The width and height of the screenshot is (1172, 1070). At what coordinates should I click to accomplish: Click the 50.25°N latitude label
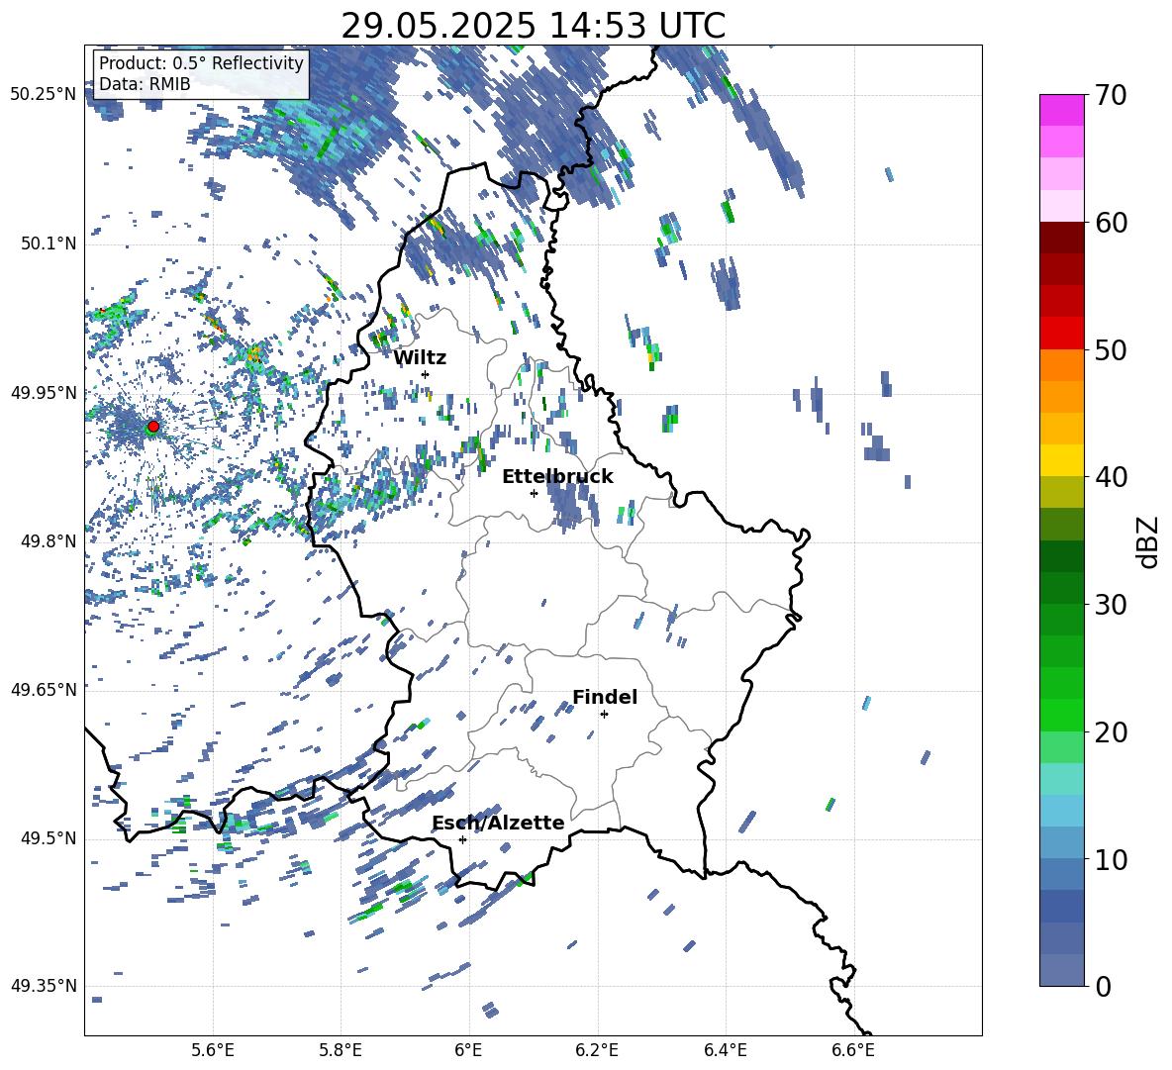pyautogui.click(x=44, y=95)
